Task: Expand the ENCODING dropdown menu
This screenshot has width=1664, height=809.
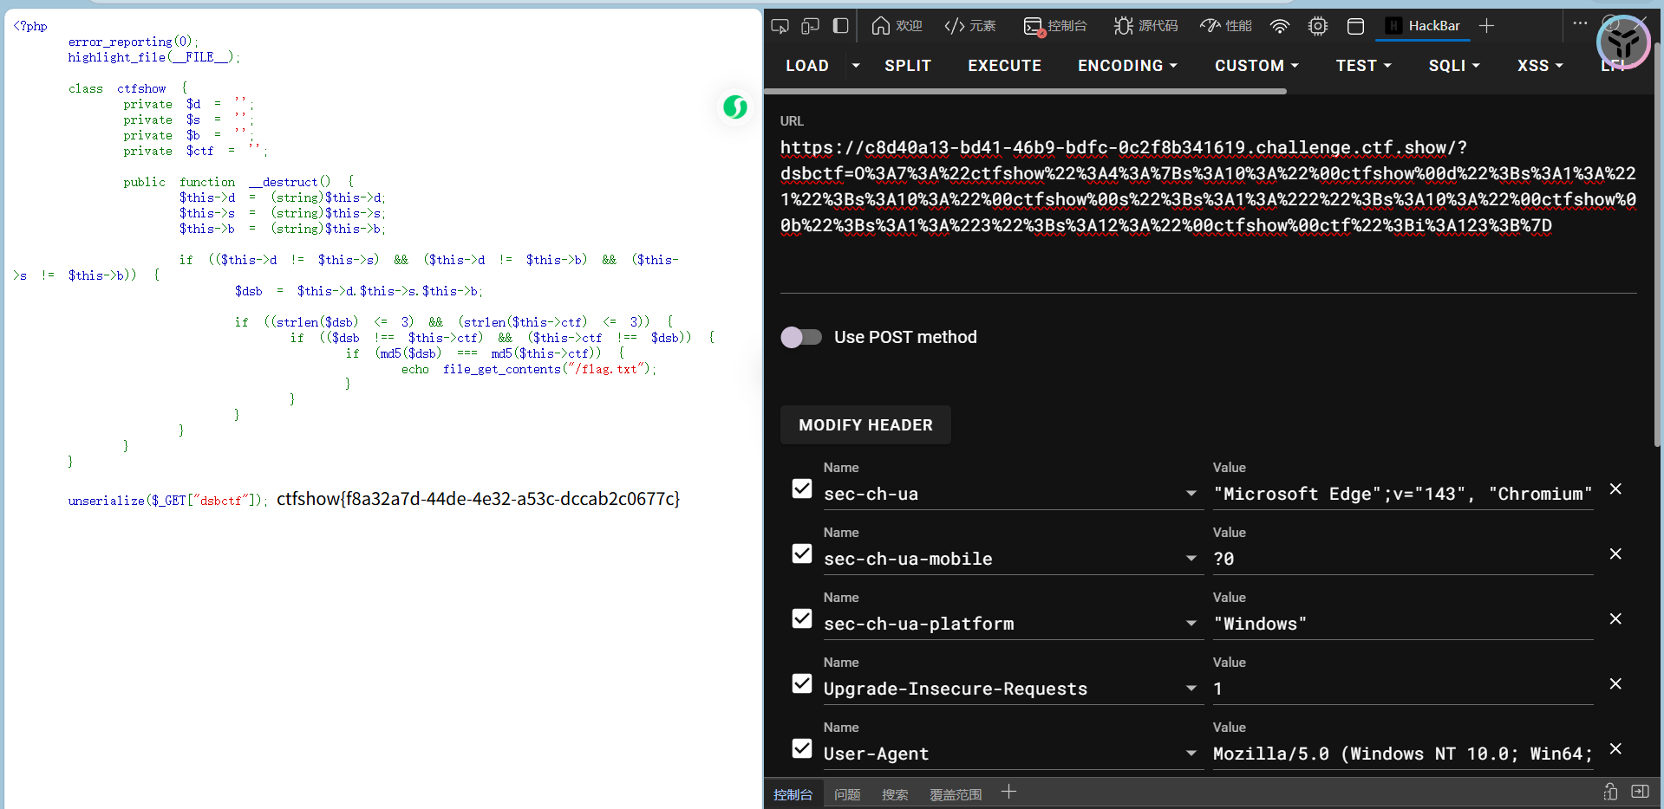Action: click(x=1127, y=66)
